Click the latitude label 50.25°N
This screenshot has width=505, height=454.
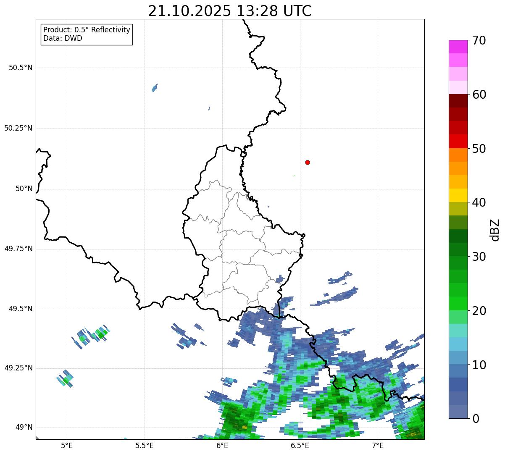coord(18,128)
